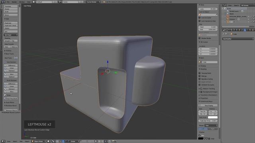
Task: Adjust the Fade Out Time field
Action: click(x=208, y=121)
